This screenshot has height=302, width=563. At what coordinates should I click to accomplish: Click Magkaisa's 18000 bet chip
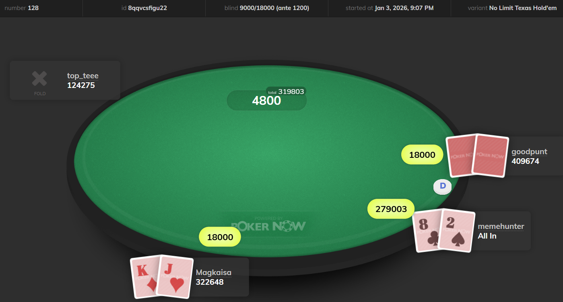220,237
